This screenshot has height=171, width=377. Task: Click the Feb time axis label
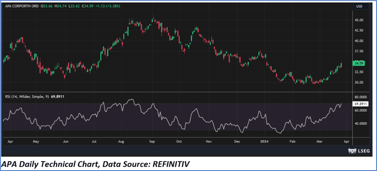pyautogui.click(x=292, y=142)
